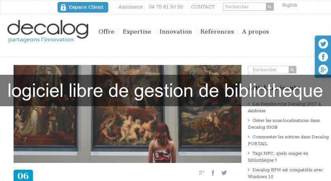Click the top bar search magnifier button
Screen dimensions: 331x181
[x=270, y=7]
